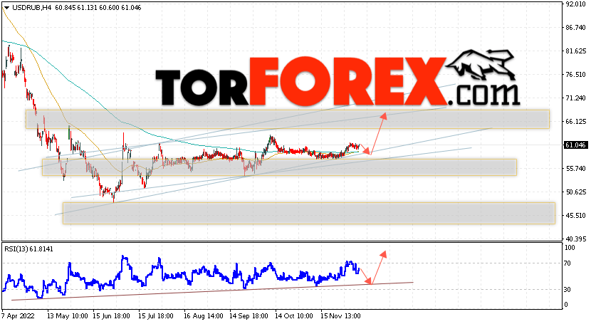Click date label 14 Sep 18:00
The height and width of the screenshot is (324, 591).
(x=249, y=315)
